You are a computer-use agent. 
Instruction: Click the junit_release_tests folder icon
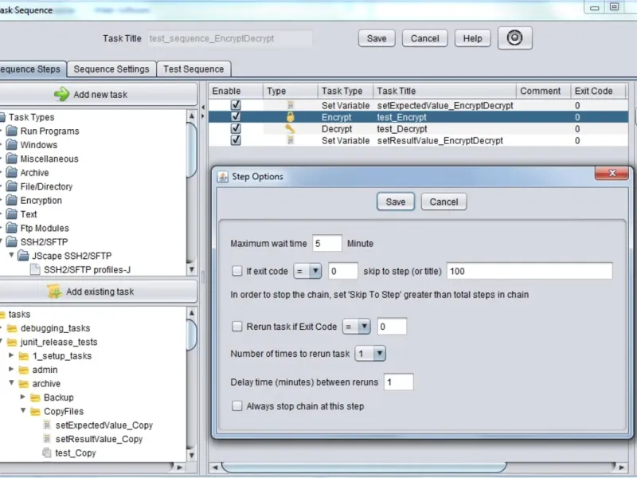click(x=12, y=342)
